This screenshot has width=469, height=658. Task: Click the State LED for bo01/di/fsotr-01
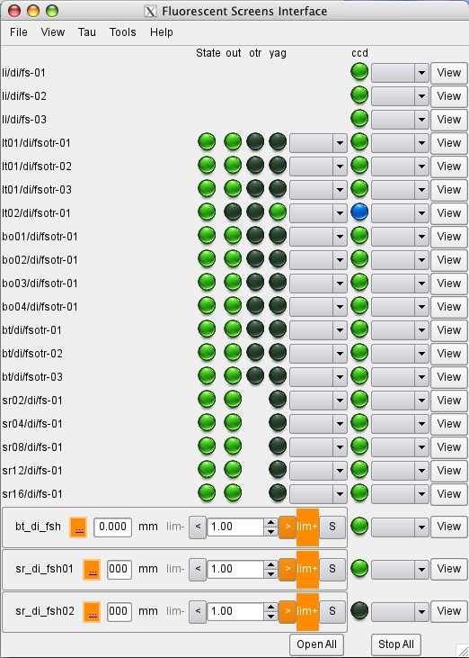coord(207,236)
